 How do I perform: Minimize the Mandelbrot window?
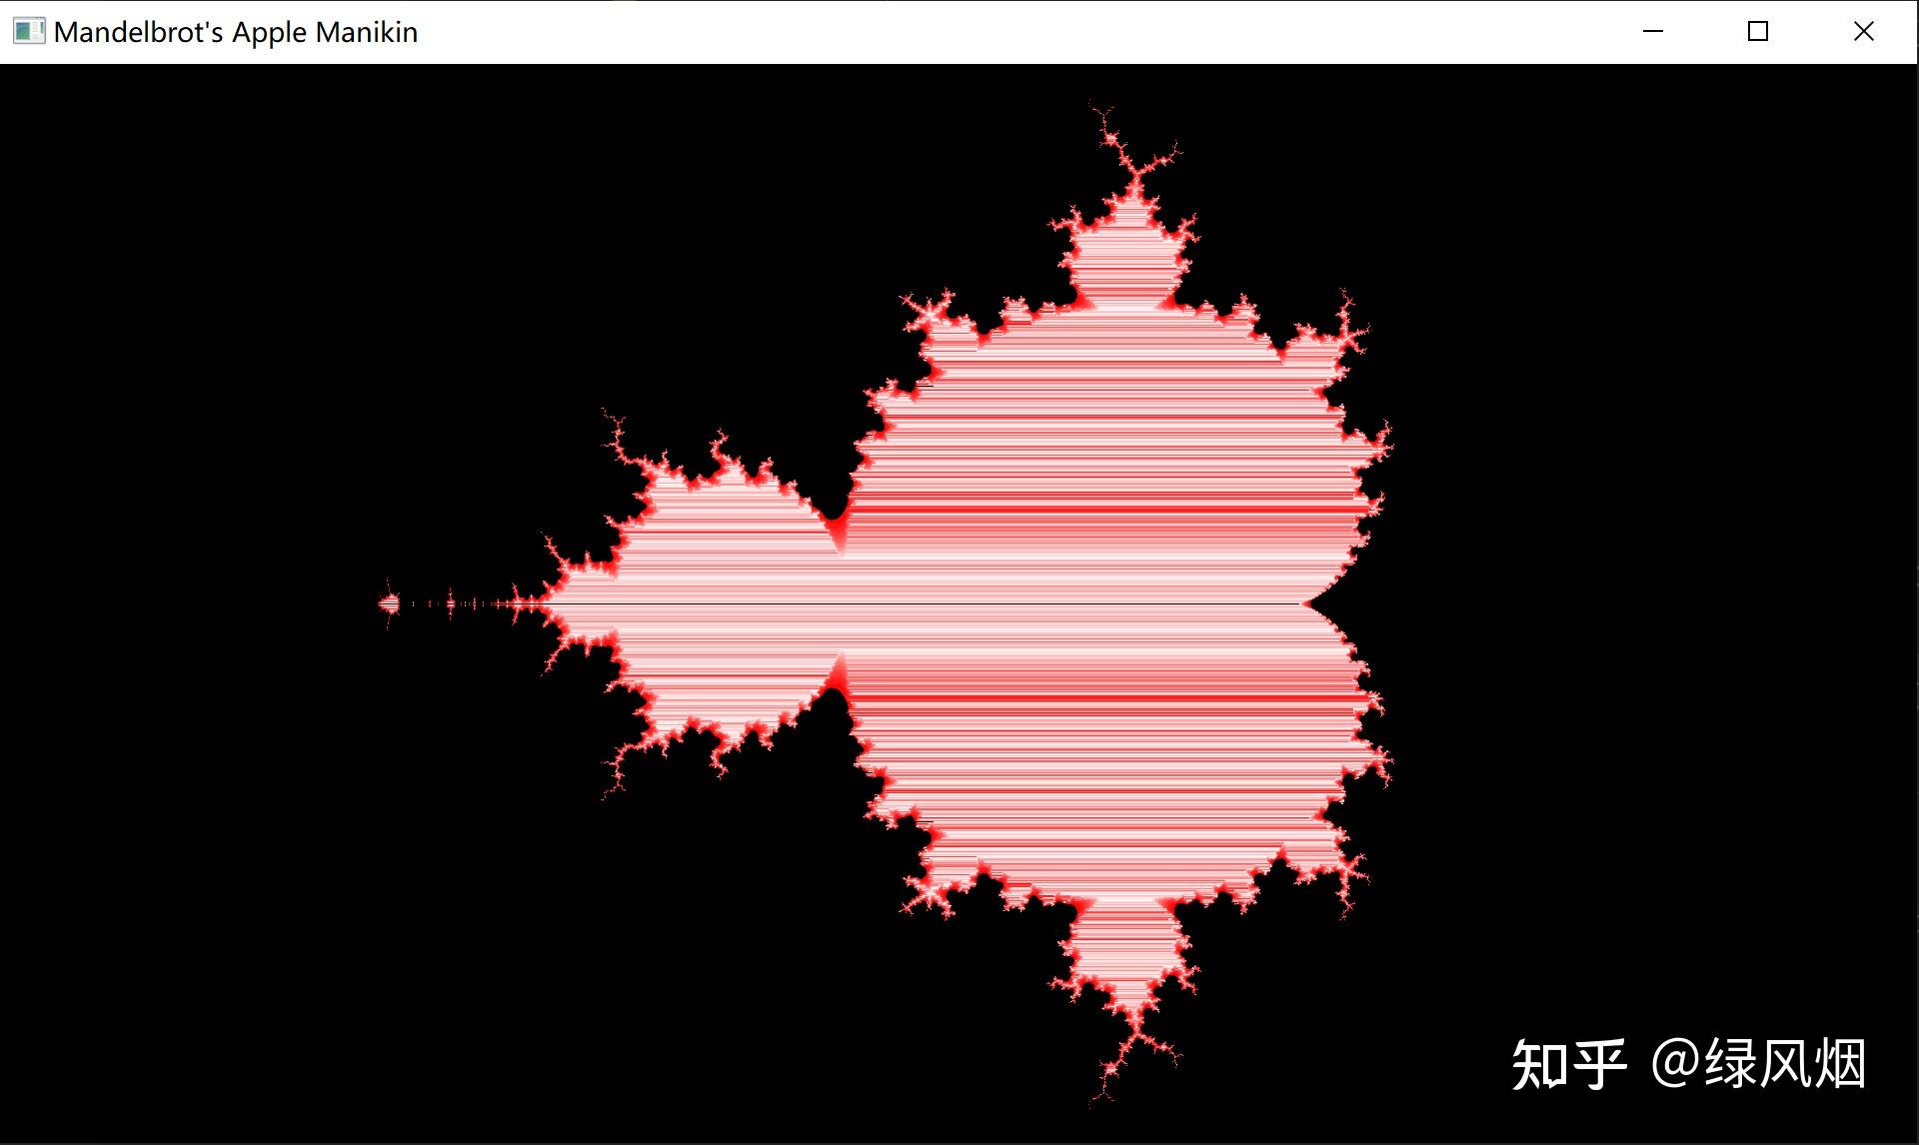coord(1653,32)
